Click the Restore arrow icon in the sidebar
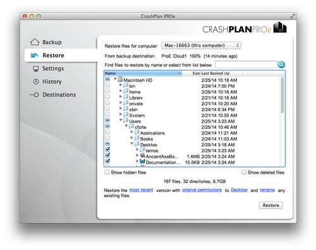The image size is (316, 250). point(35,56)
